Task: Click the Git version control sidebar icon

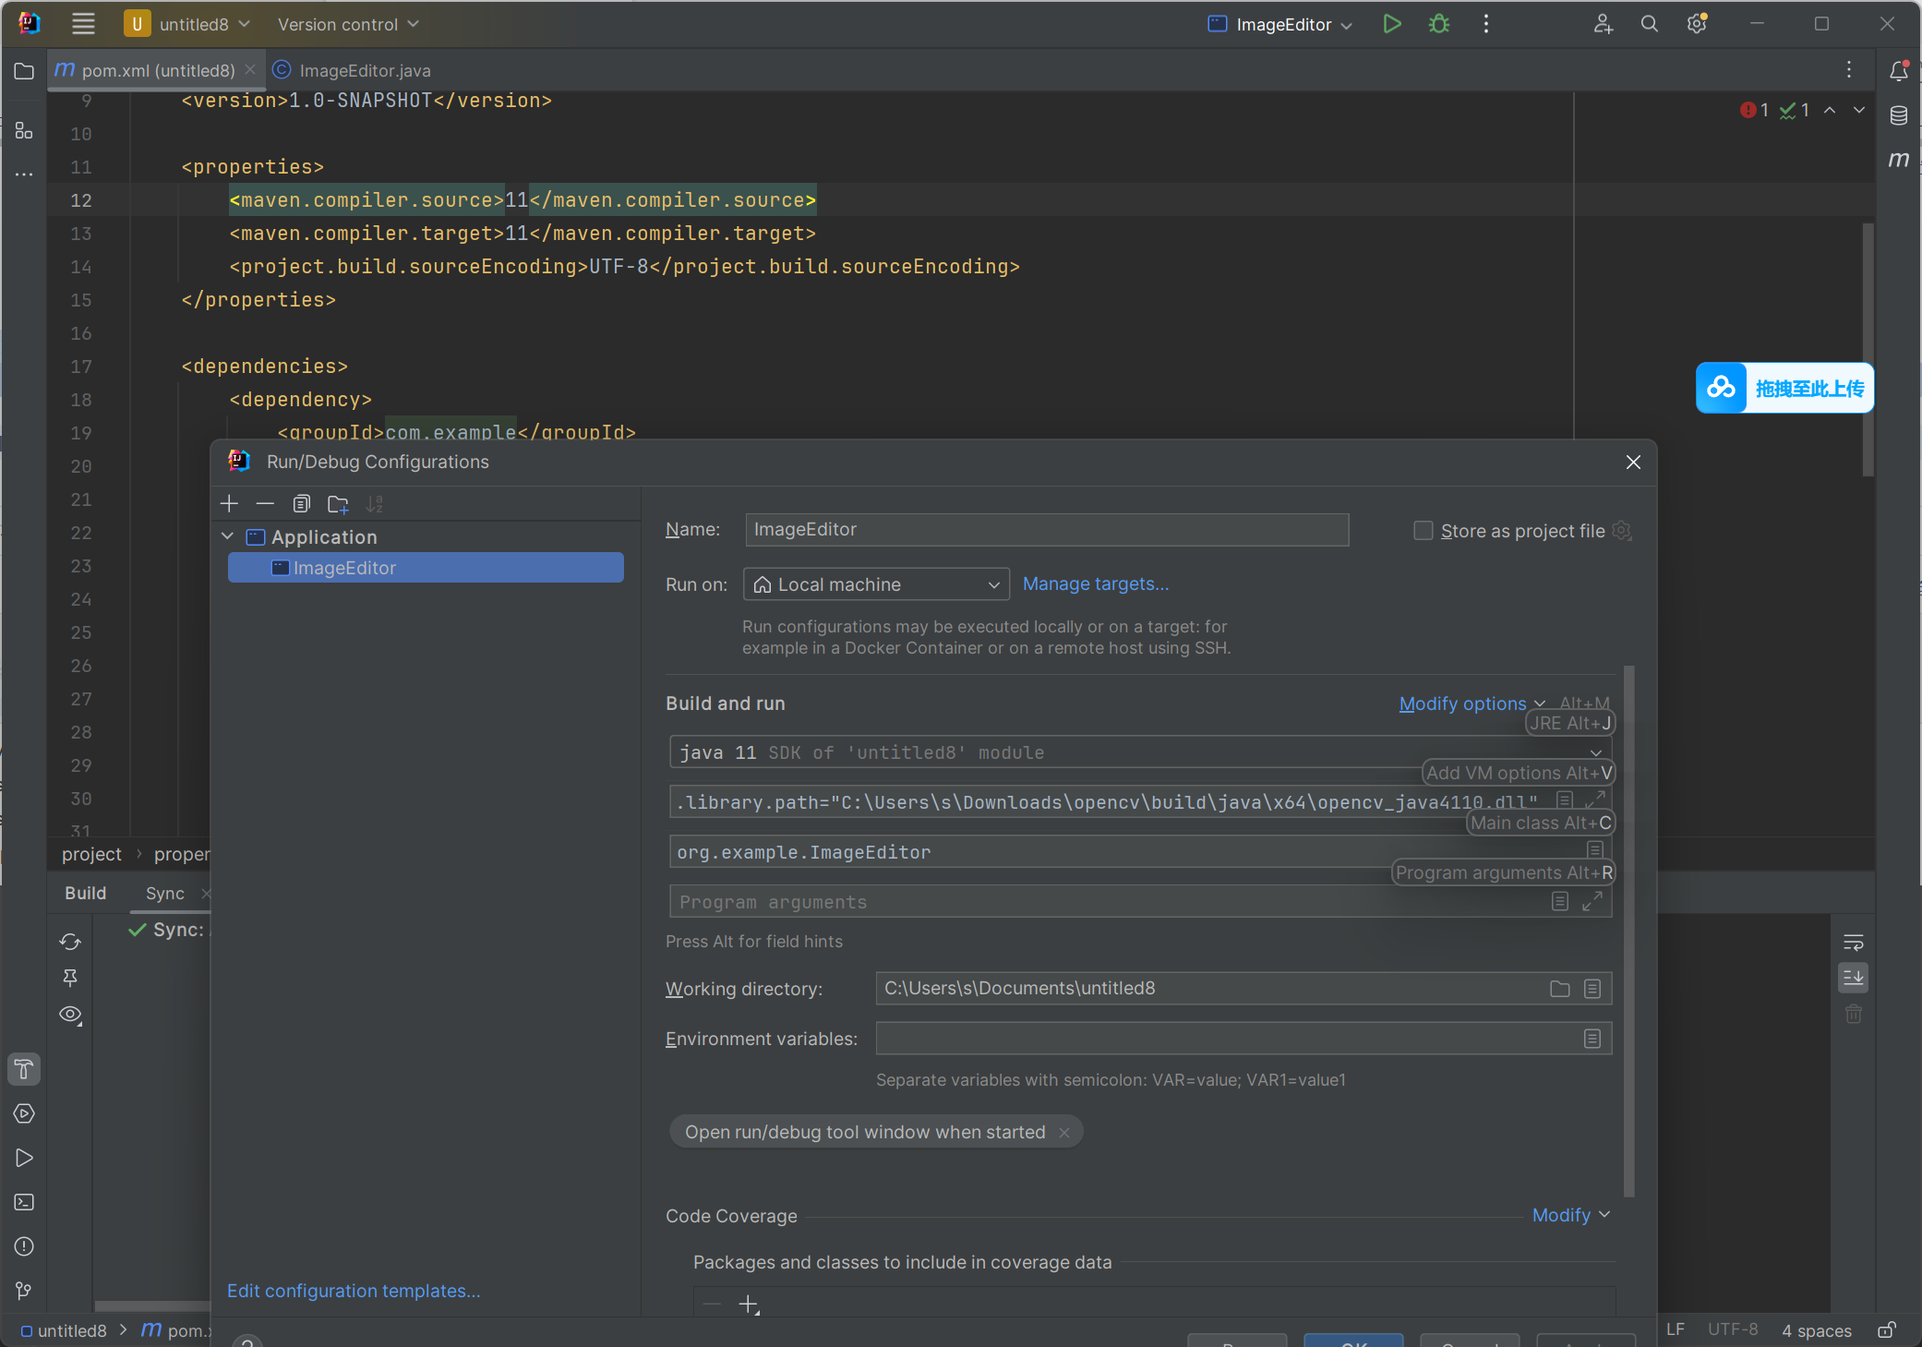Action: click(x=25, y=1290)
